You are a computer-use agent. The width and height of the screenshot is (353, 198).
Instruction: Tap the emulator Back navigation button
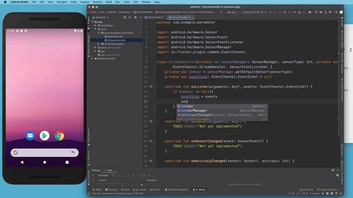tap(22, 162)
